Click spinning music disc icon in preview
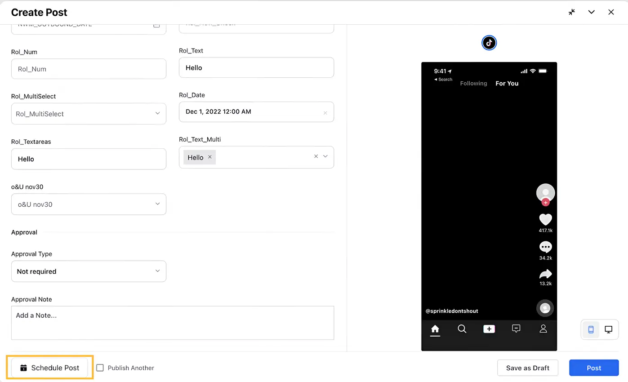The height and width of the screenshot is (382, 628). (545, 308)
